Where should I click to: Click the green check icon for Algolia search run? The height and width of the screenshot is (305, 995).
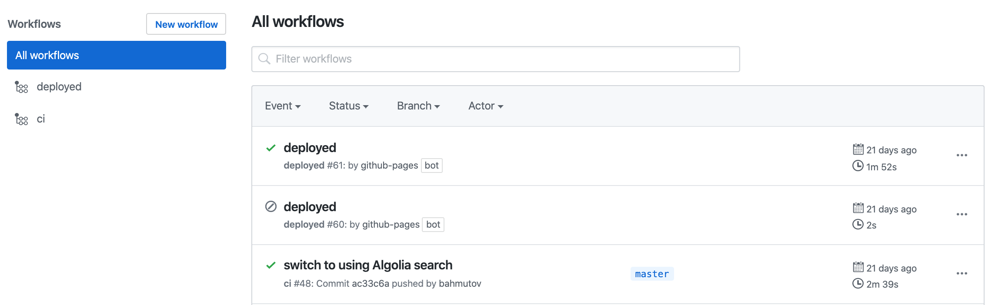[271, 265]
